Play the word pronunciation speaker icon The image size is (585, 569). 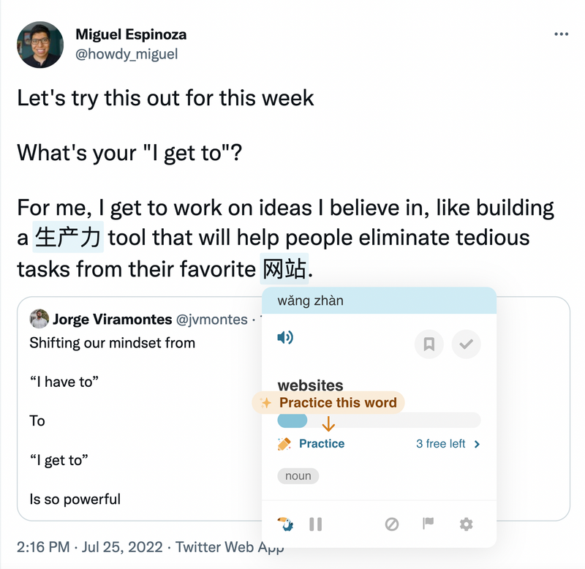tap(285, 337)
